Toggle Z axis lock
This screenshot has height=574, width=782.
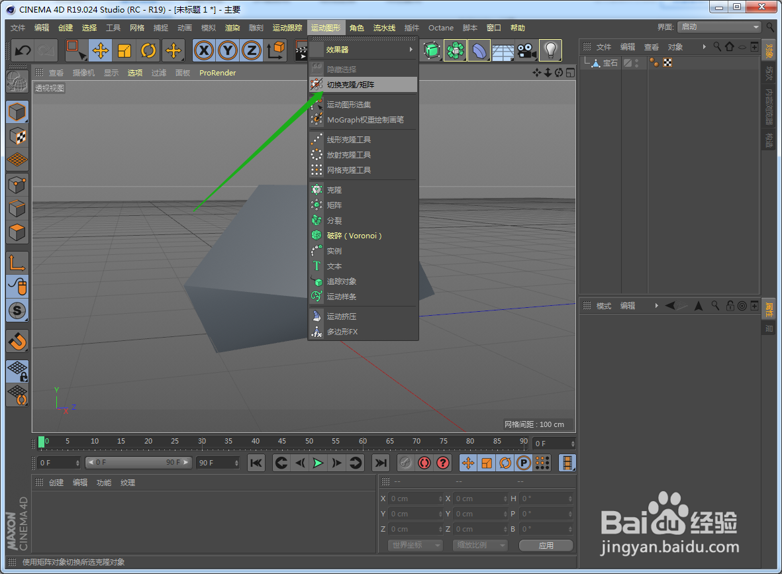pos(252,50)
